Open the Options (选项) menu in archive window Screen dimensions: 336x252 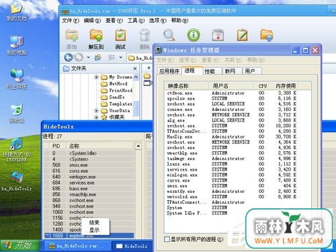click(158, 21)
